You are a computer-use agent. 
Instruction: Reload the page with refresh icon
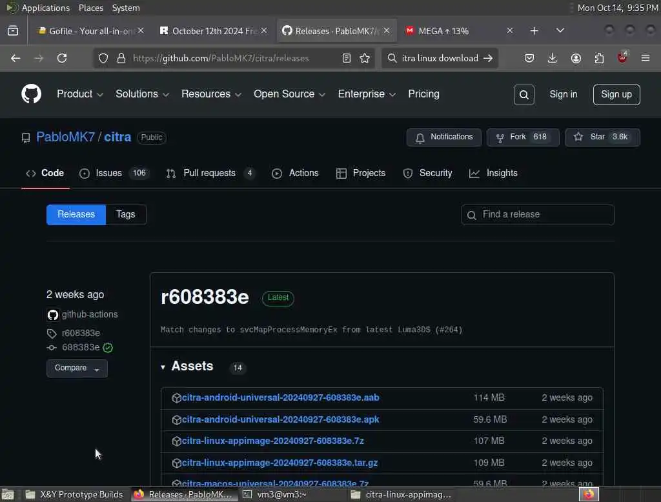click(x=62, y=58)
